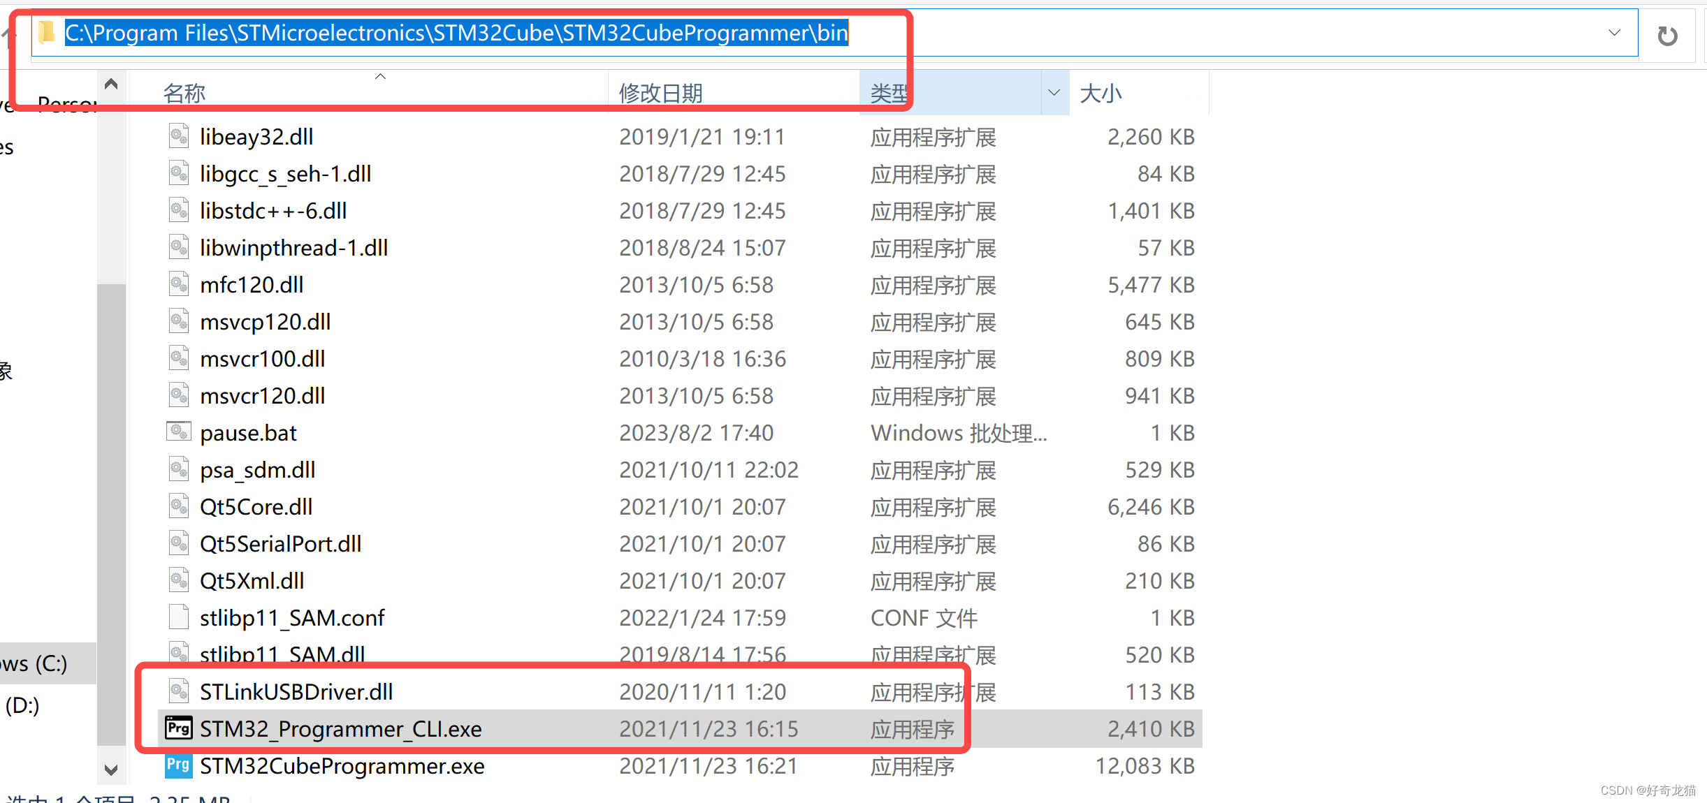Open the address bar history dropdown
This screenshot has width=1707, height=803.
1614,33
